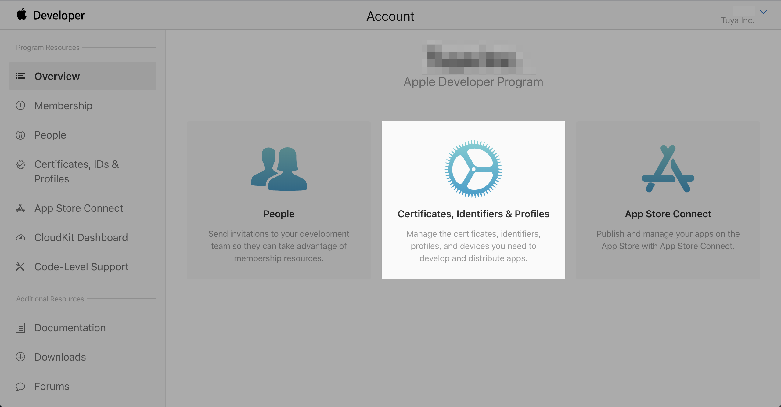
Task: Open the Membership sidebar item
Action: click(x=63, y=106)
